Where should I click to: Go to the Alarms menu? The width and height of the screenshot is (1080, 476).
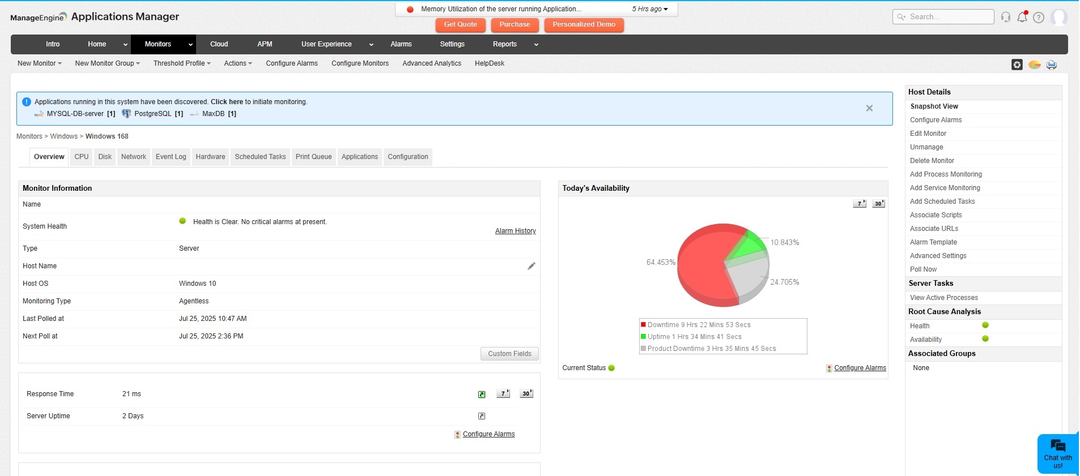click(x=401, y=44)
